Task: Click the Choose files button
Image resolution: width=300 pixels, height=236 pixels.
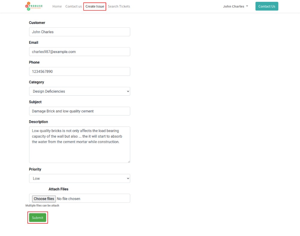Action: click(44, 199)
